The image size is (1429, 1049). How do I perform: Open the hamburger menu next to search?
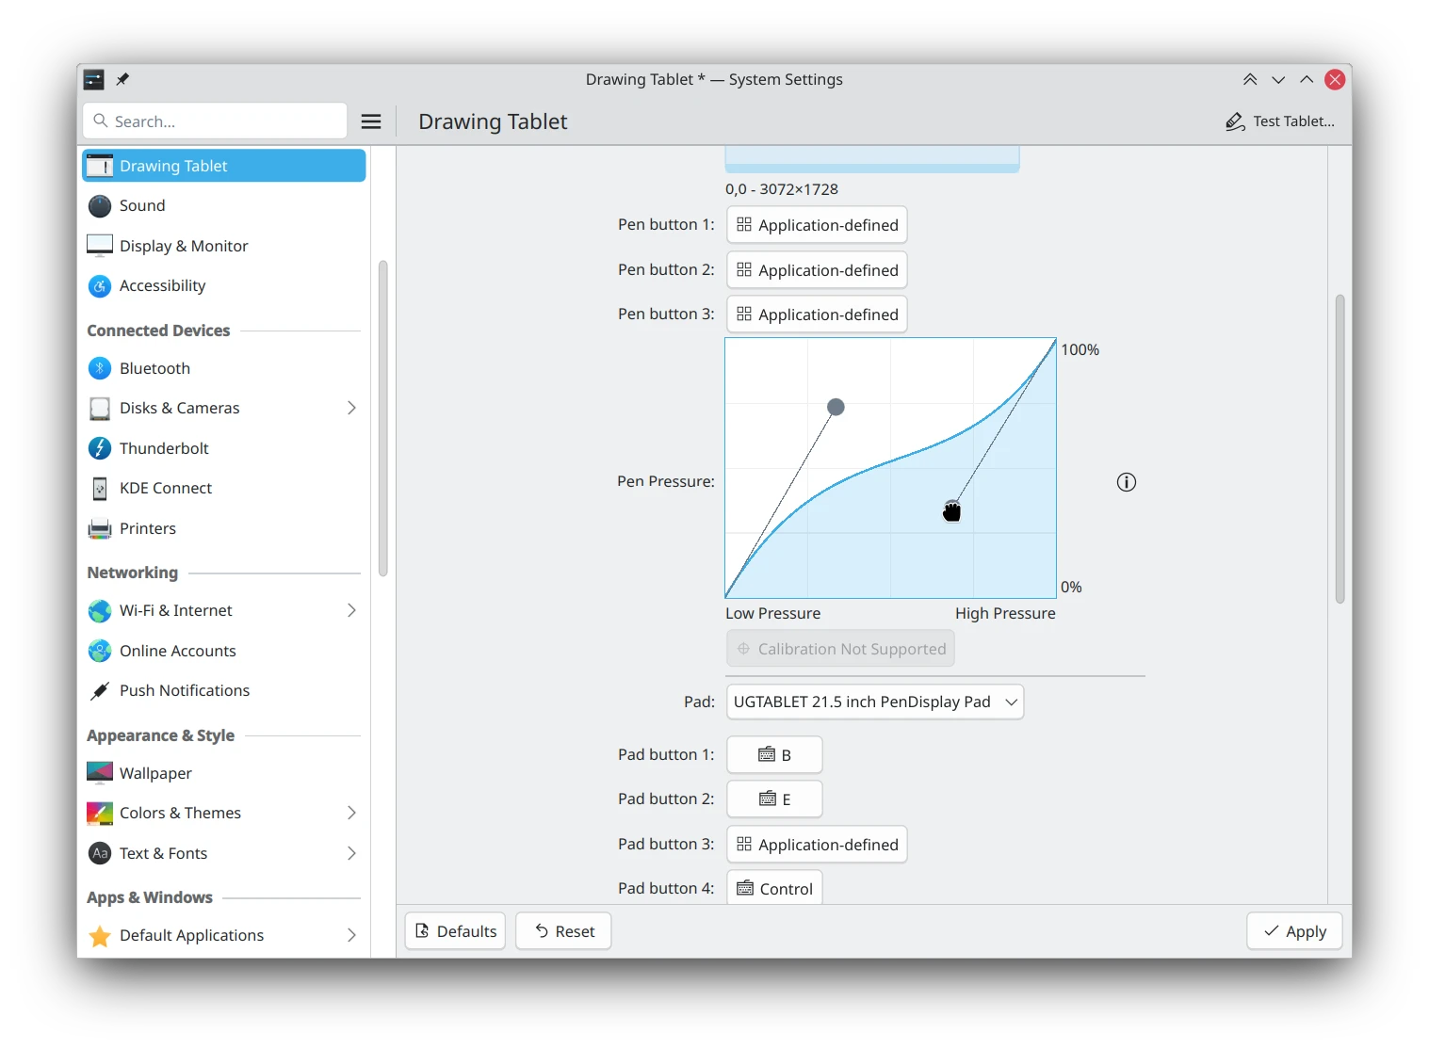371,121
